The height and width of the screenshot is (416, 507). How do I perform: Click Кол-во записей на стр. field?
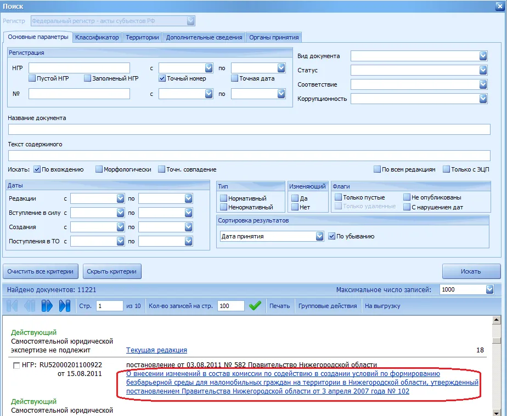pyautogui.click(x=231, y=306)
